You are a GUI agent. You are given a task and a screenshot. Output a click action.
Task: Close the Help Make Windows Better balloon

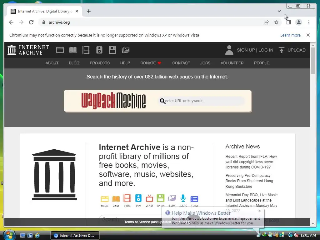259,211
